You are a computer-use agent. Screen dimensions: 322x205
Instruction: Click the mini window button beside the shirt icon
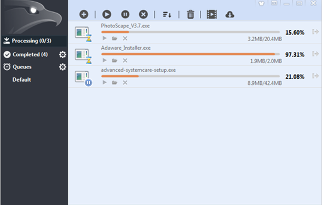(x=274, y=3)
